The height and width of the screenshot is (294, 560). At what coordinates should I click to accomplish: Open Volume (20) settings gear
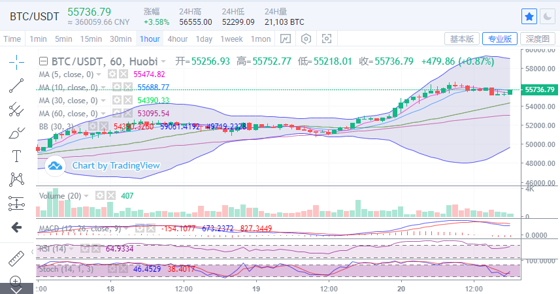[x=99, y=195]
